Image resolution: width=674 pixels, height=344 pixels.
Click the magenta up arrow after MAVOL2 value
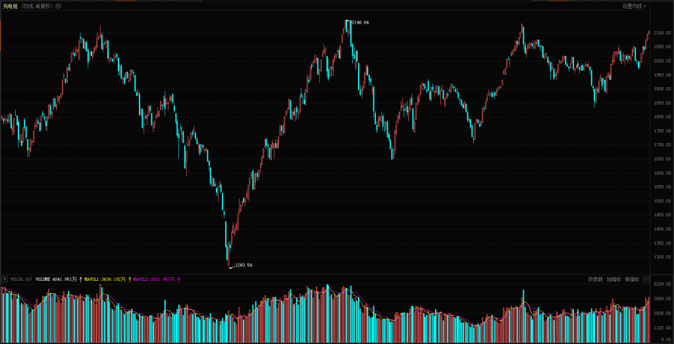tap(178, 279)
